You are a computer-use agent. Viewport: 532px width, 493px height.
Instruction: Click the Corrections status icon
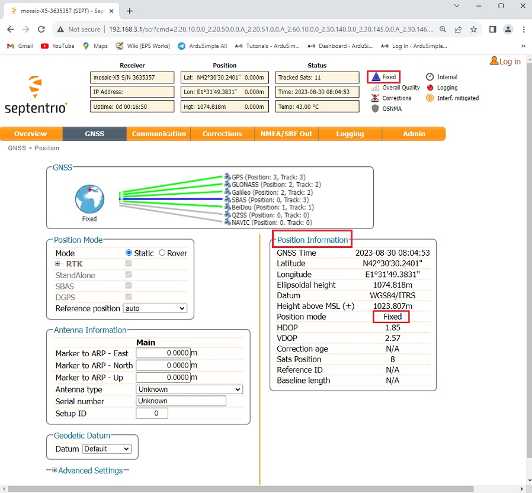click(x=375, y=98)
